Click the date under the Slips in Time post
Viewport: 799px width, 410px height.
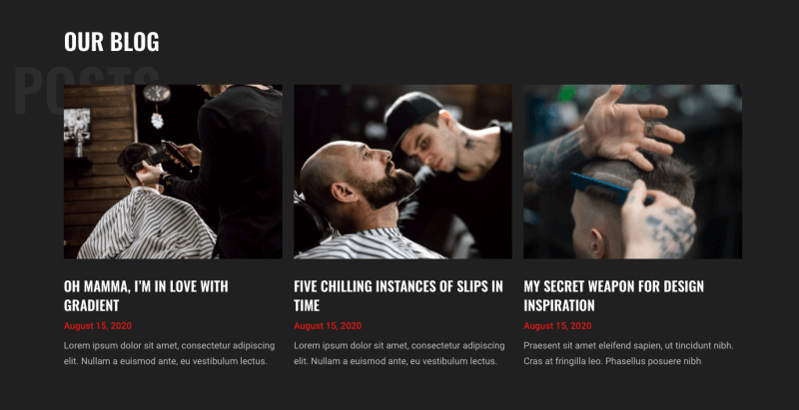328,326
